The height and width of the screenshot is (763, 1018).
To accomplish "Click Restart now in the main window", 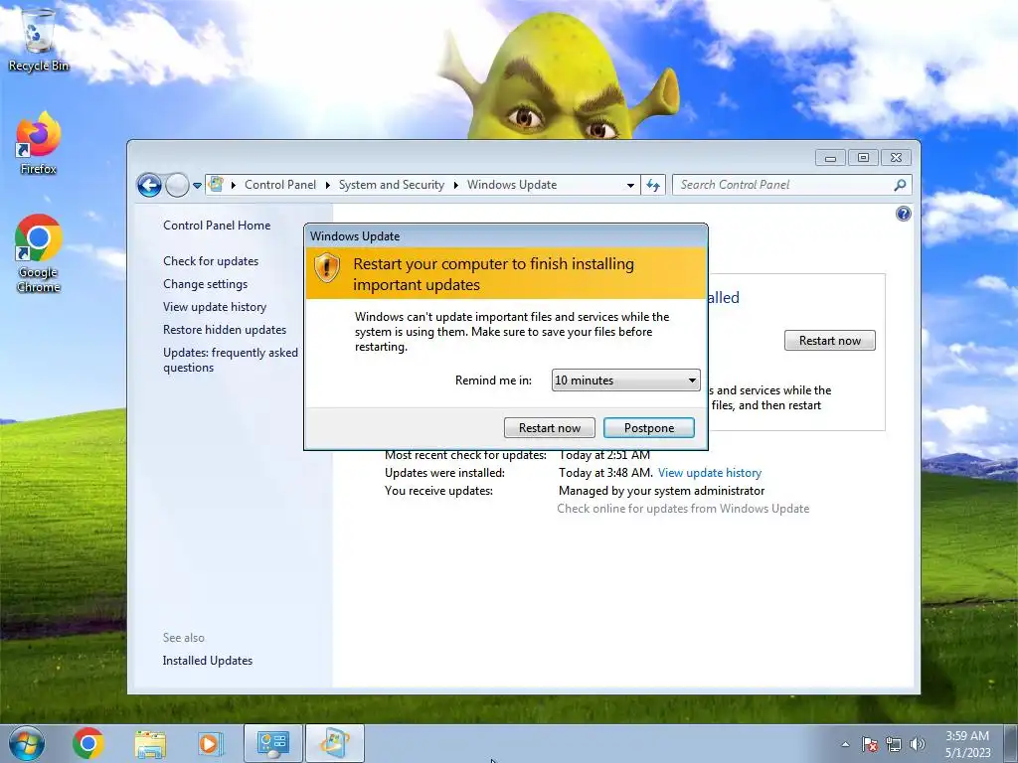I will click(x=830, y=341).
